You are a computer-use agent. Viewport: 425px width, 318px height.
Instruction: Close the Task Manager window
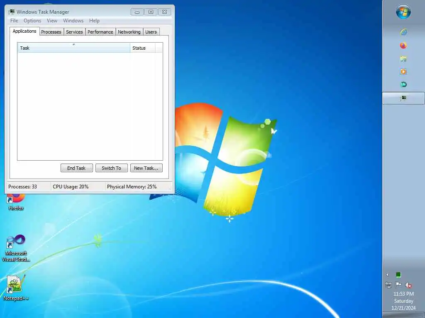click(x=164, y=12)
